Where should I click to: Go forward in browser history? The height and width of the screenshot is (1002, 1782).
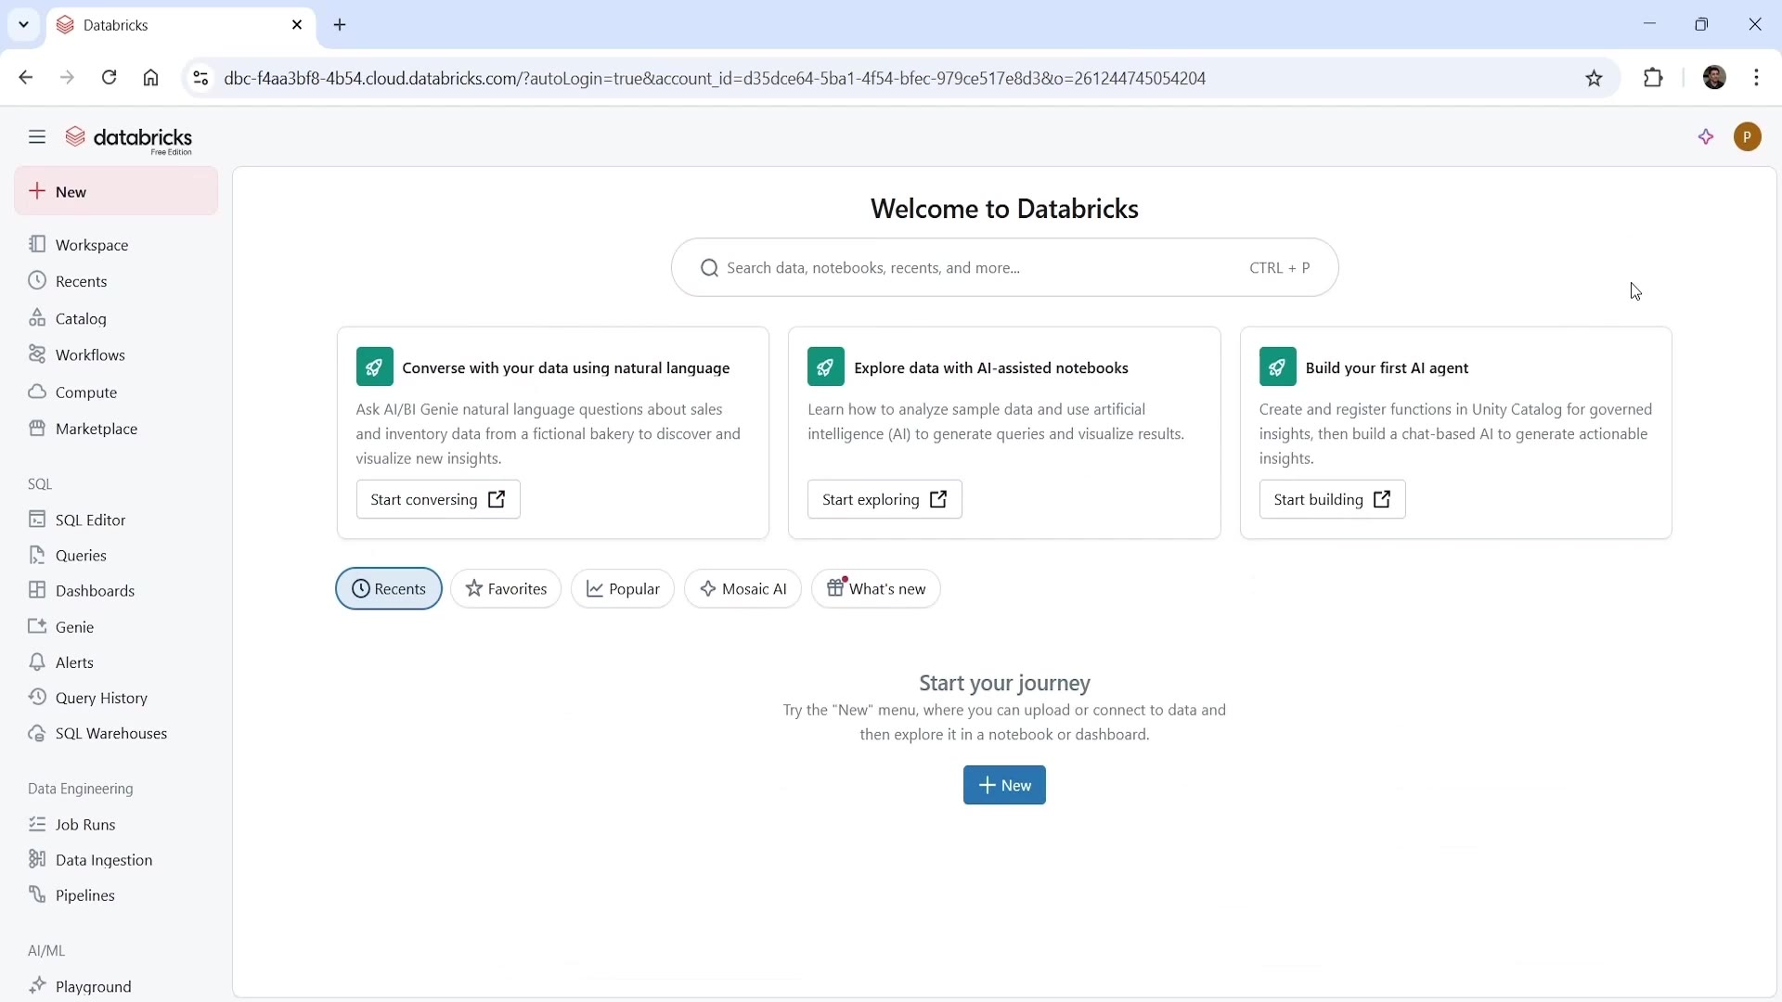(67, 78)
